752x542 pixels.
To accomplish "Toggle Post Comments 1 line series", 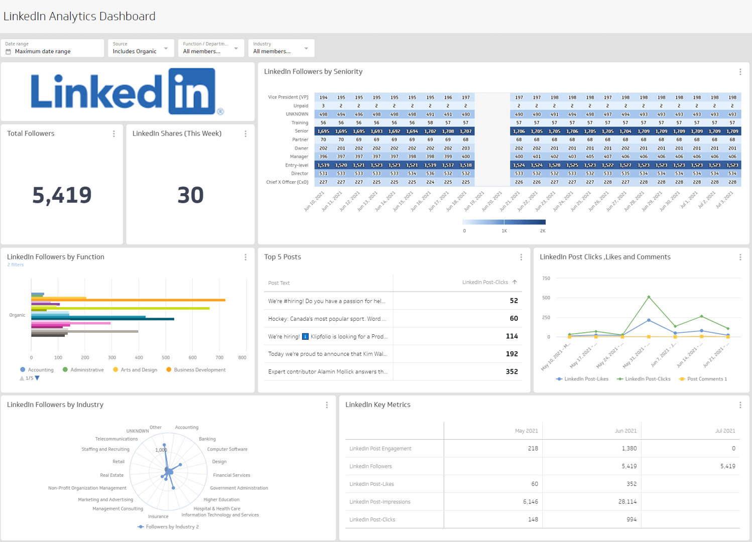I will pyautogui.click(x=703, y=379).
